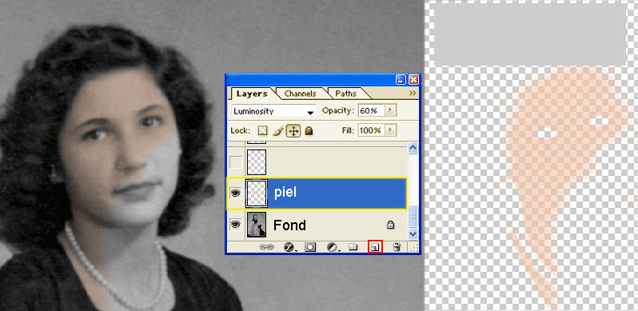
Task: Switch to the Channels tab
Action: [x=301, y=94]
